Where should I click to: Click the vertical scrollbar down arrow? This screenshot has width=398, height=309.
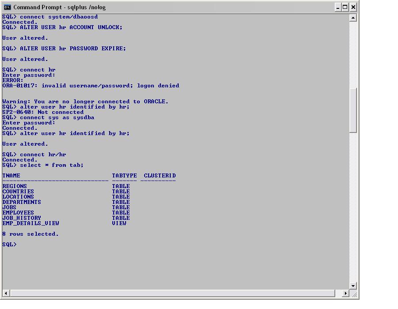(x=353, y=286)
